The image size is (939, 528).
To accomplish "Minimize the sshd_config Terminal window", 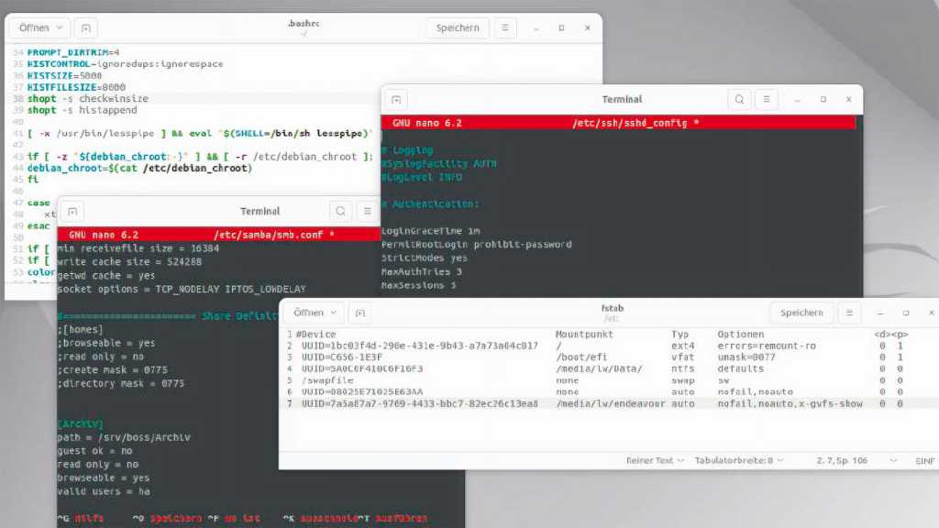I will pos(797,100).
